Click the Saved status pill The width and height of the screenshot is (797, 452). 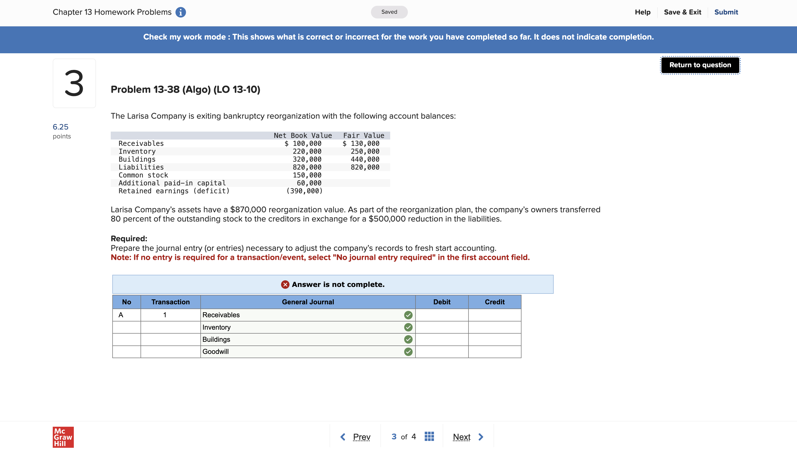(x=389, y=12)
